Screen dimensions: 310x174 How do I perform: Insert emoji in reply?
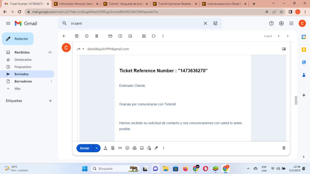127,148
